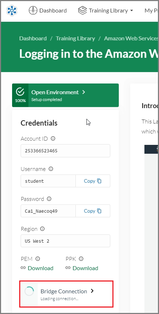Viewport: 159px width, 314px height.
Task: Click the Open Environment arrow
Action: (x=84, y=92)
